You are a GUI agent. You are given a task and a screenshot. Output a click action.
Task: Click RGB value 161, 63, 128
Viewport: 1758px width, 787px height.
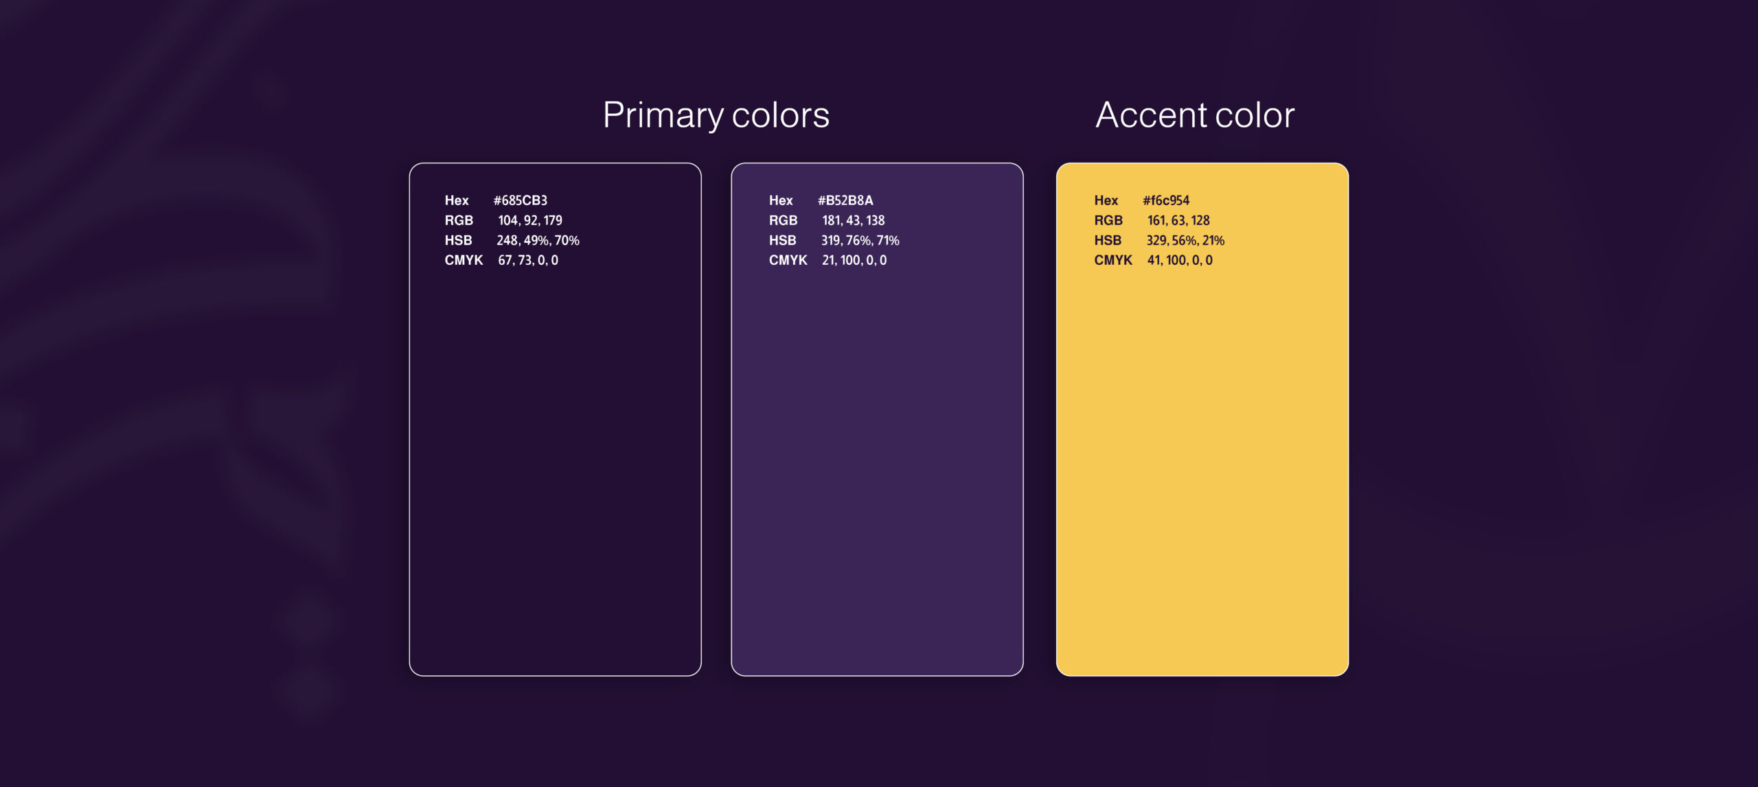(x=1178, y=220)
